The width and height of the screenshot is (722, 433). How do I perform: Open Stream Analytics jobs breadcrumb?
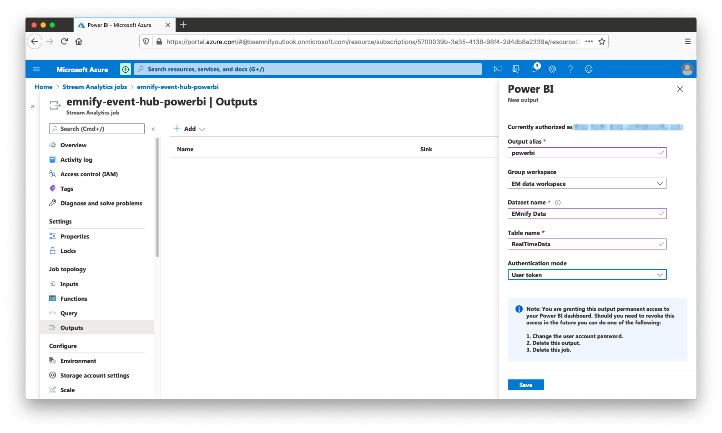click(95, 87)
